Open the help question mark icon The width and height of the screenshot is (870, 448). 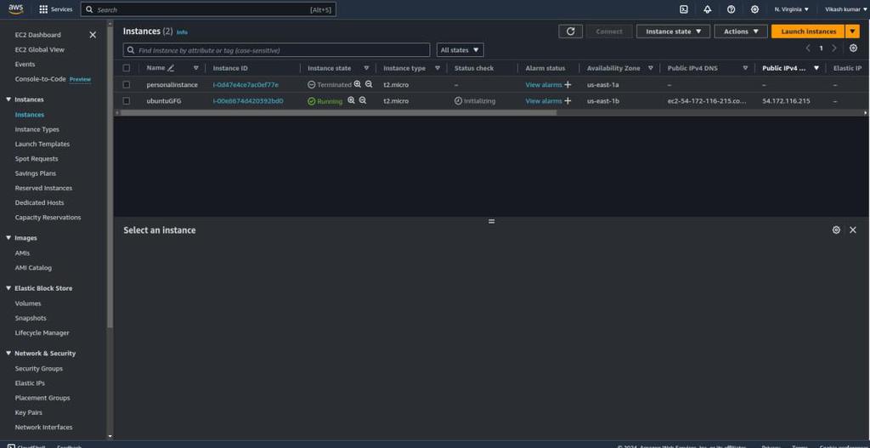(x=731, y=9)
